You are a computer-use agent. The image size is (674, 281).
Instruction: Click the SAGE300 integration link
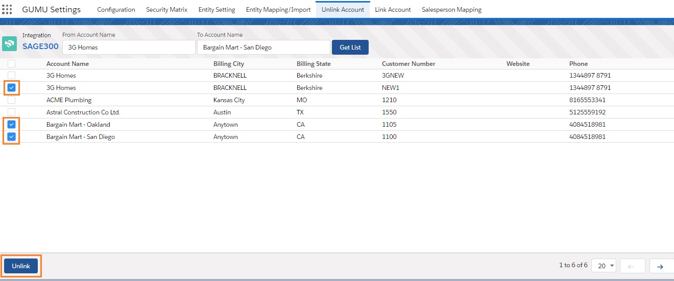[x=40, y=46]
